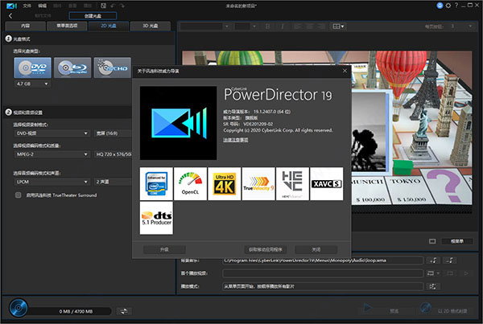Select the DVD disc type icon

(x=33, y=68)
